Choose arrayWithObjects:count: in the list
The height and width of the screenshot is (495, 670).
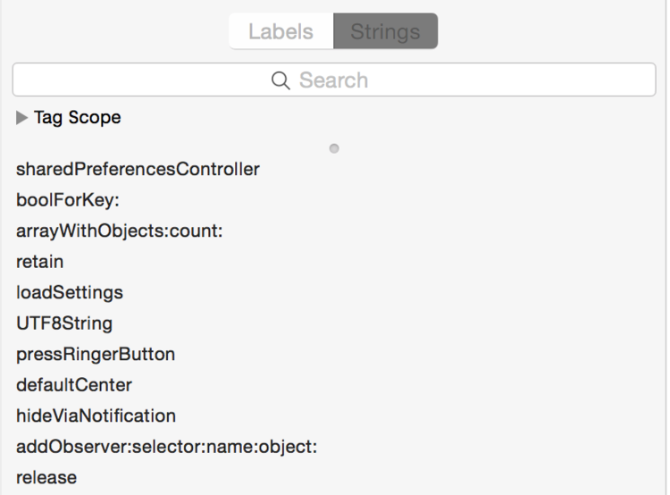120,231
